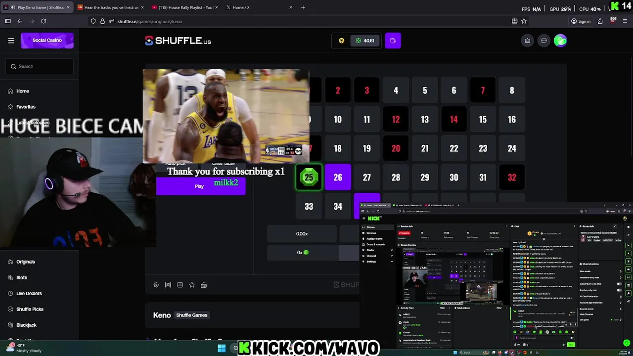Viewport: 633px width, 356px height.
Task: Open game settings gear icon
Action: point(156,285)
